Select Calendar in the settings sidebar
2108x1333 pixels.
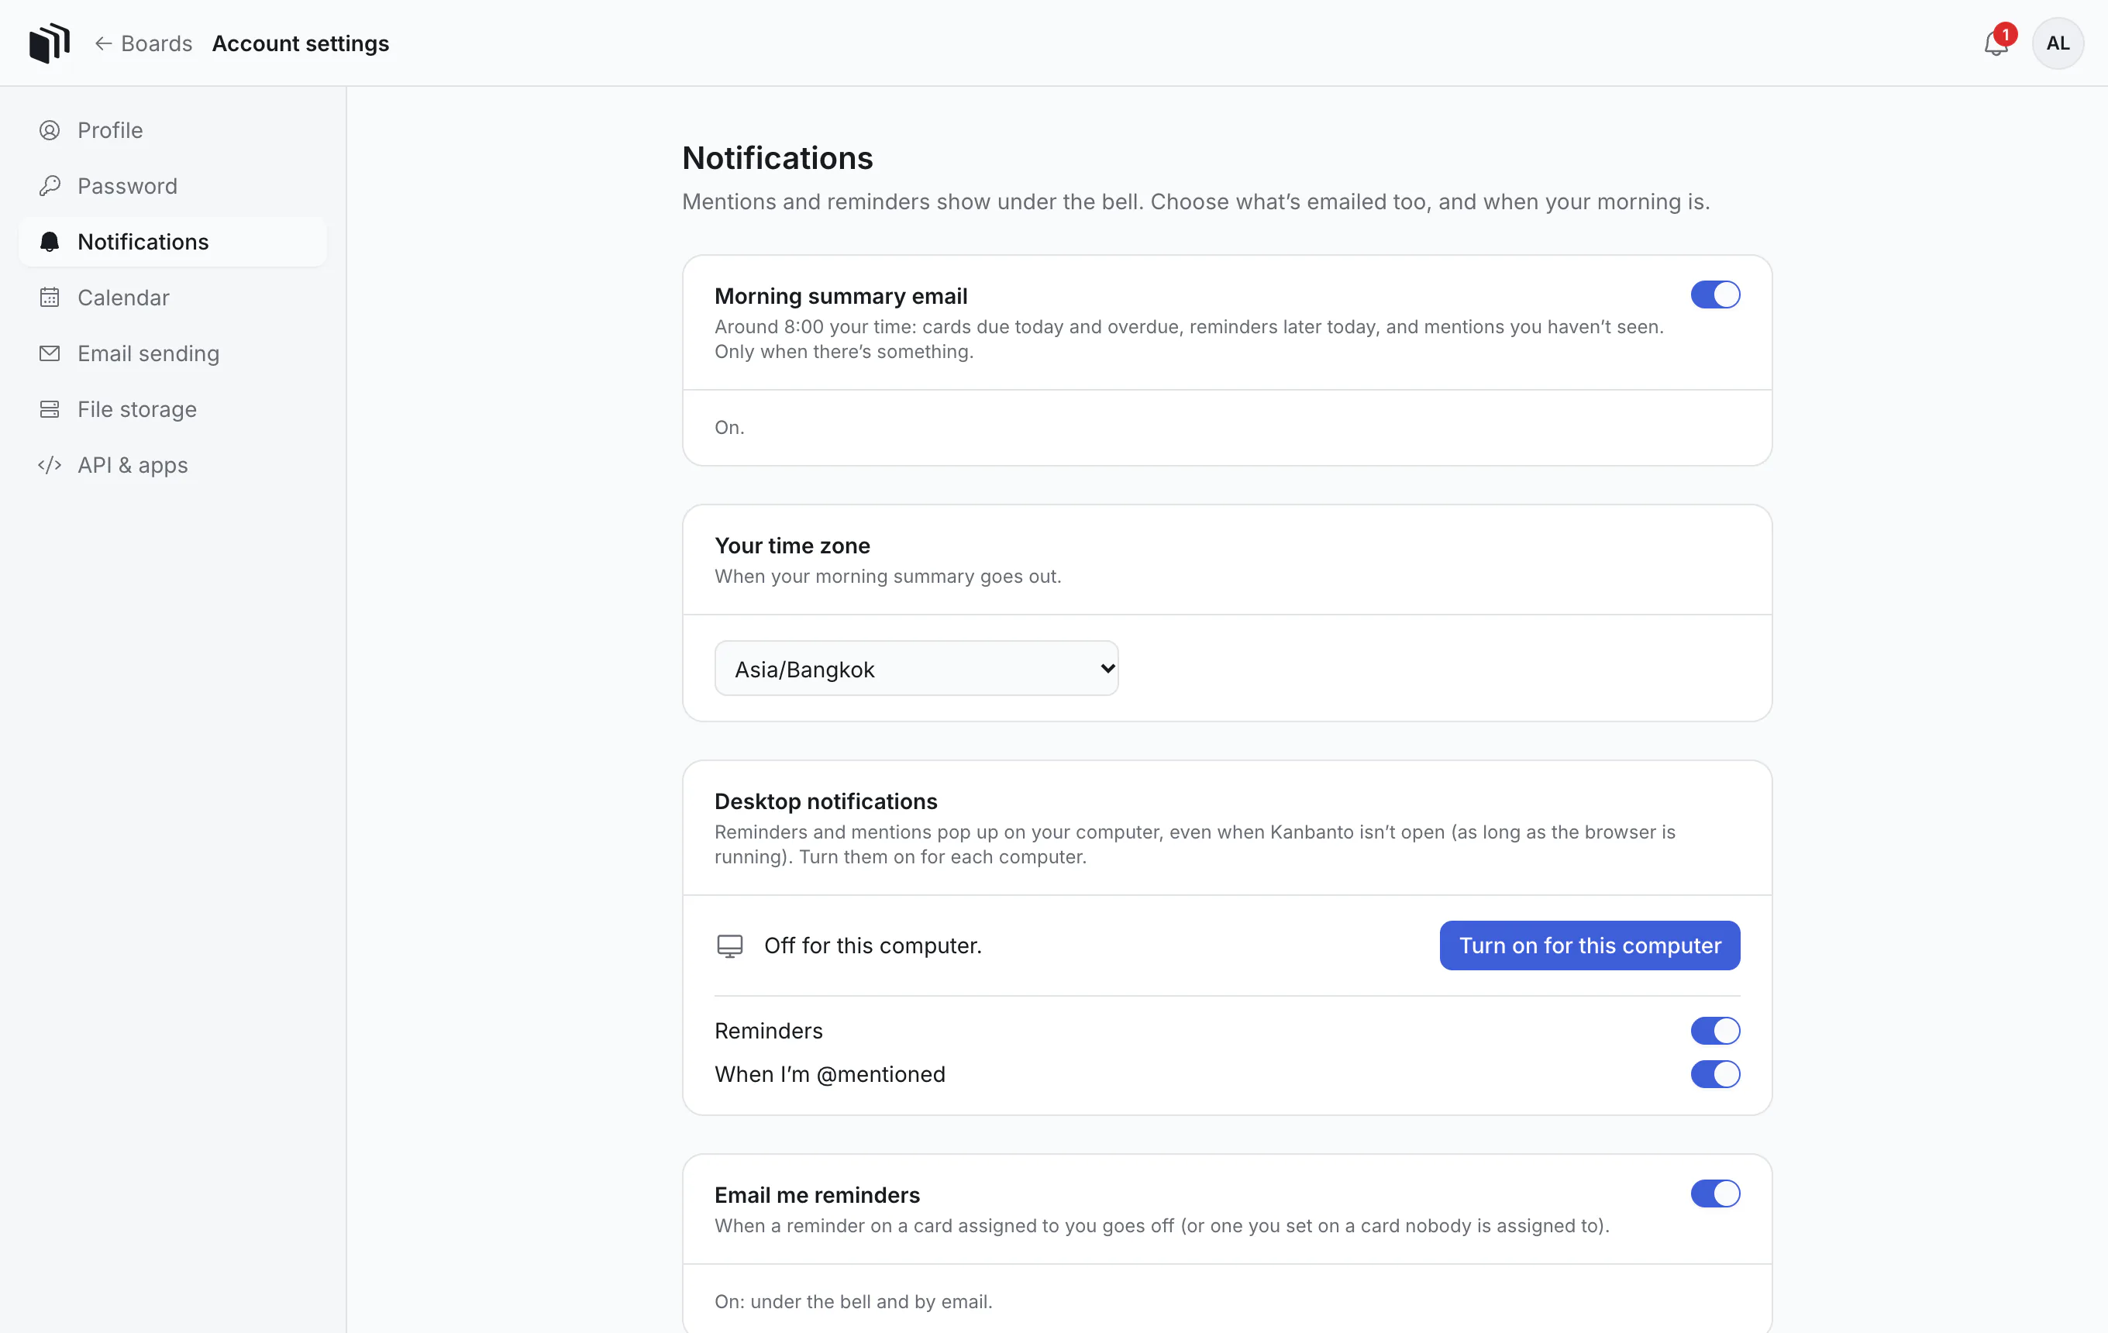(173, 298)
